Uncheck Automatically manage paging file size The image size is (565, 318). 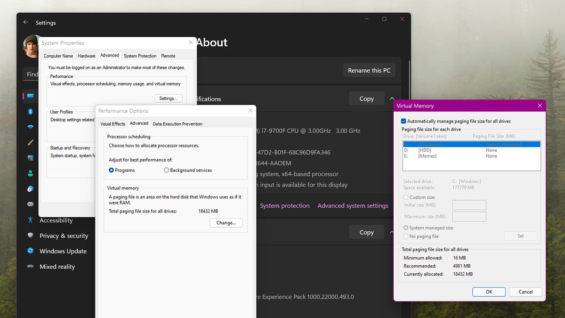404,121
